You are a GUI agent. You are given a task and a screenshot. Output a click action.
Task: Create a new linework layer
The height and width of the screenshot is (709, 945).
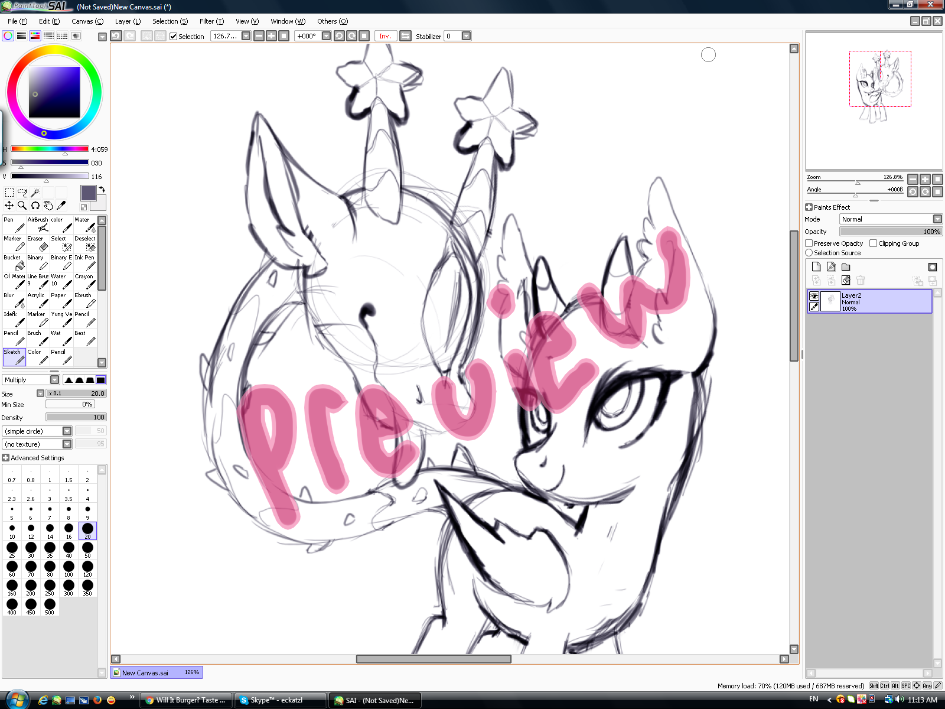pos(831,267)
